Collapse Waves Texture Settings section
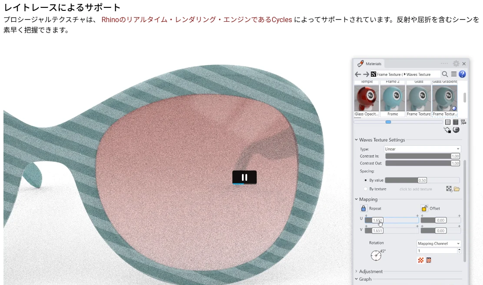The image size is (483, 285). tap(356, 140)
